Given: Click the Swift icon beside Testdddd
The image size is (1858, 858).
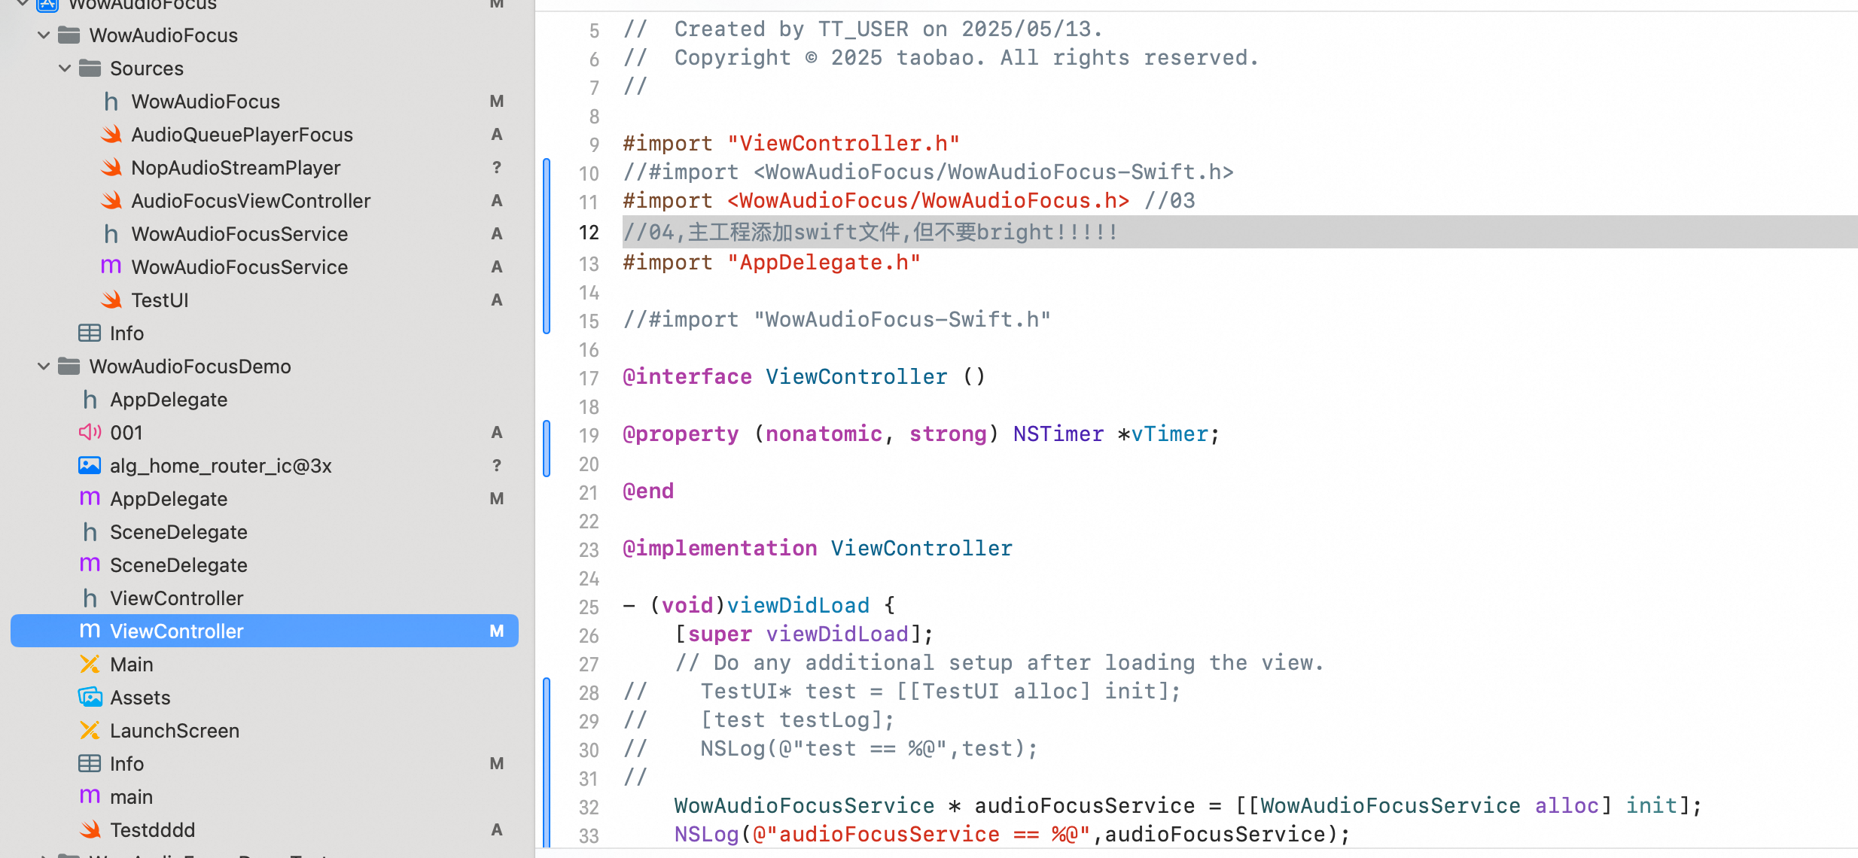Looking at the screenshot, I should [x=90, y=829].
